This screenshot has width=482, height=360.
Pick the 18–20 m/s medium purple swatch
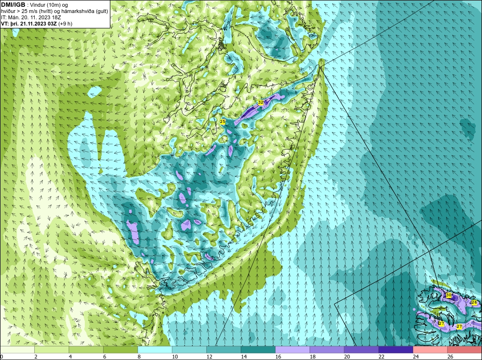pyautogui.click(x=327, y=349)
